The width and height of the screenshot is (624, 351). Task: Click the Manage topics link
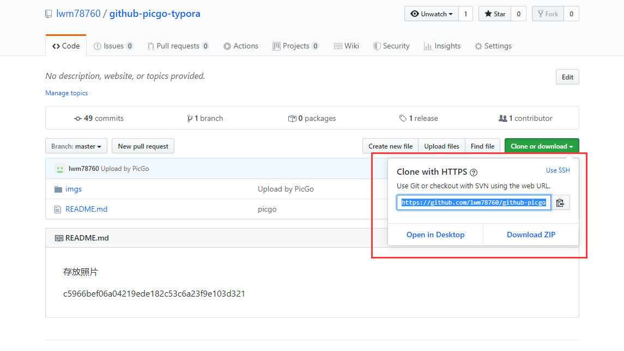(x=66, y=93)
